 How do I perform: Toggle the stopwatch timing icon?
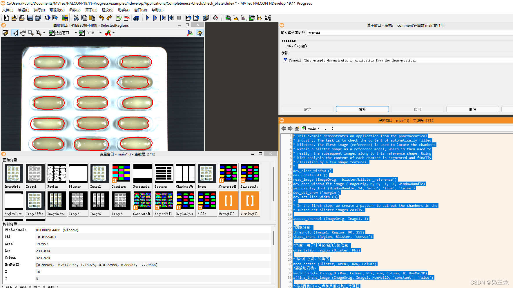point(215,18)
